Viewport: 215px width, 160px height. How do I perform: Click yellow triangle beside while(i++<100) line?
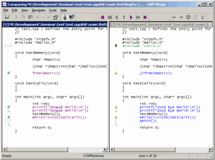(116, 117)
